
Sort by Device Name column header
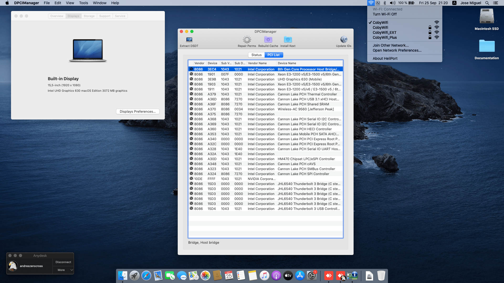(287, 63)
